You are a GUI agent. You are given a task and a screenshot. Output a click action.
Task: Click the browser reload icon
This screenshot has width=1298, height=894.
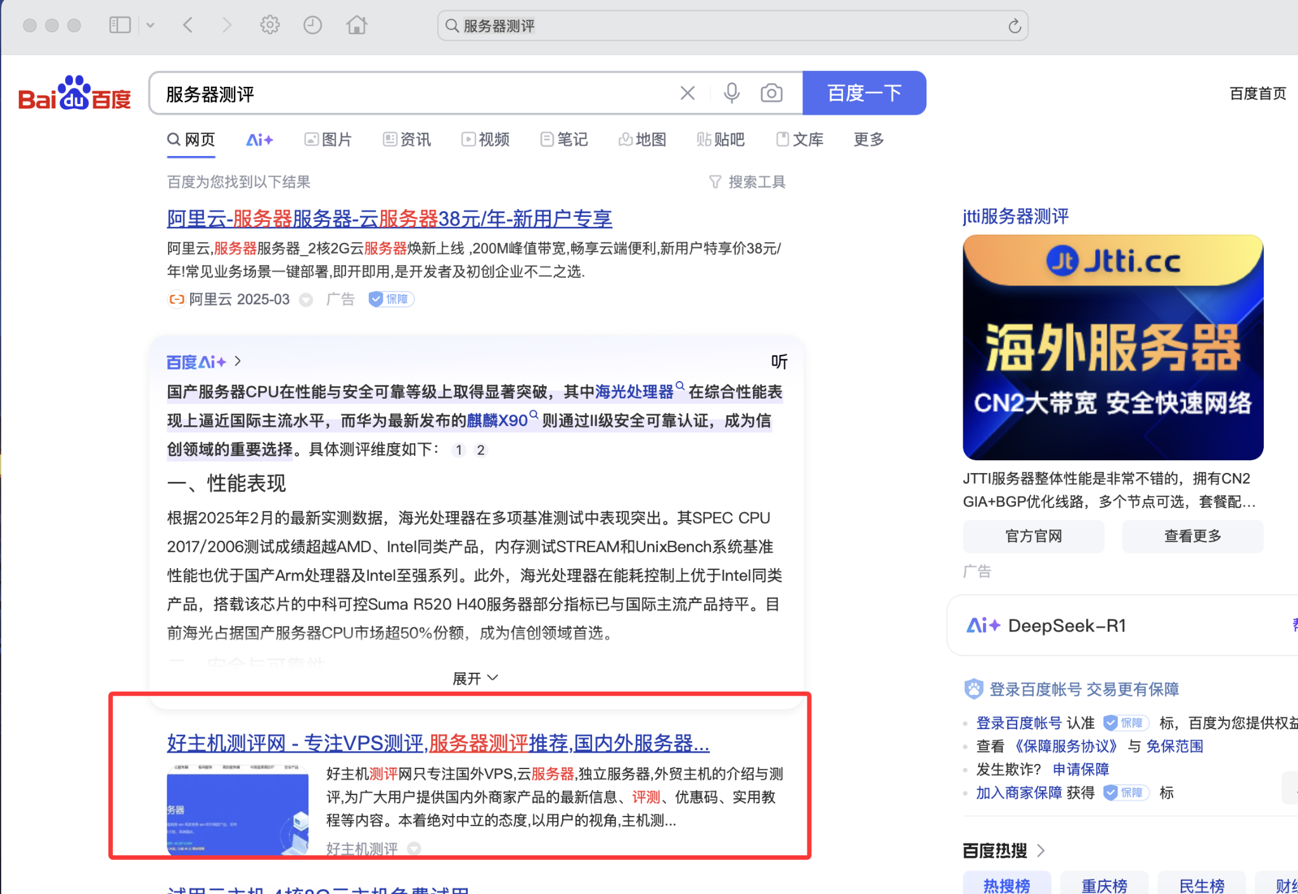click(1014, 26)
